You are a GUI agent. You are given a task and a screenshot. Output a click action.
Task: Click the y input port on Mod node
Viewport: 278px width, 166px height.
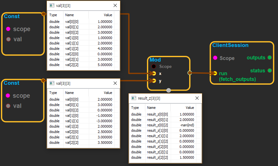click(x=154, y=81)
